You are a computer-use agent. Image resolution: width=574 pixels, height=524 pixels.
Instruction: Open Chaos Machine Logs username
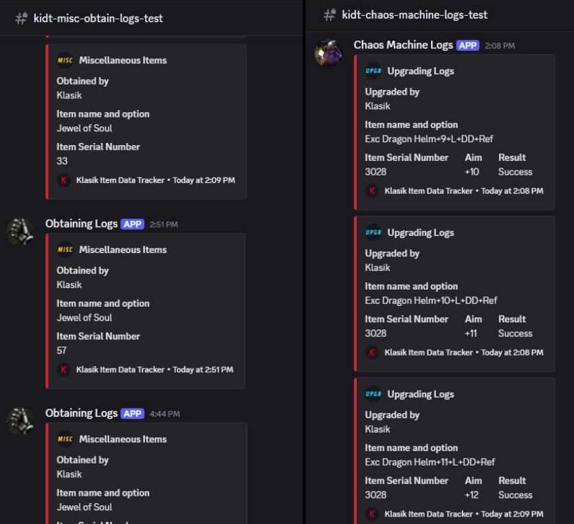403,45
